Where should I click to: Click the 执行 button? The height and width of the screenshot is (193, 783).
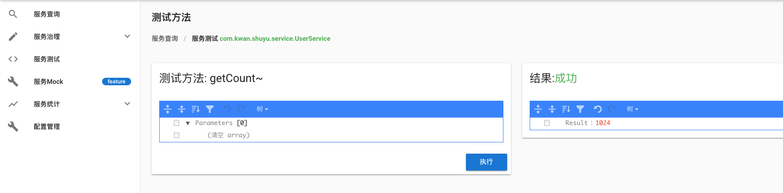[x=486, y=162]
